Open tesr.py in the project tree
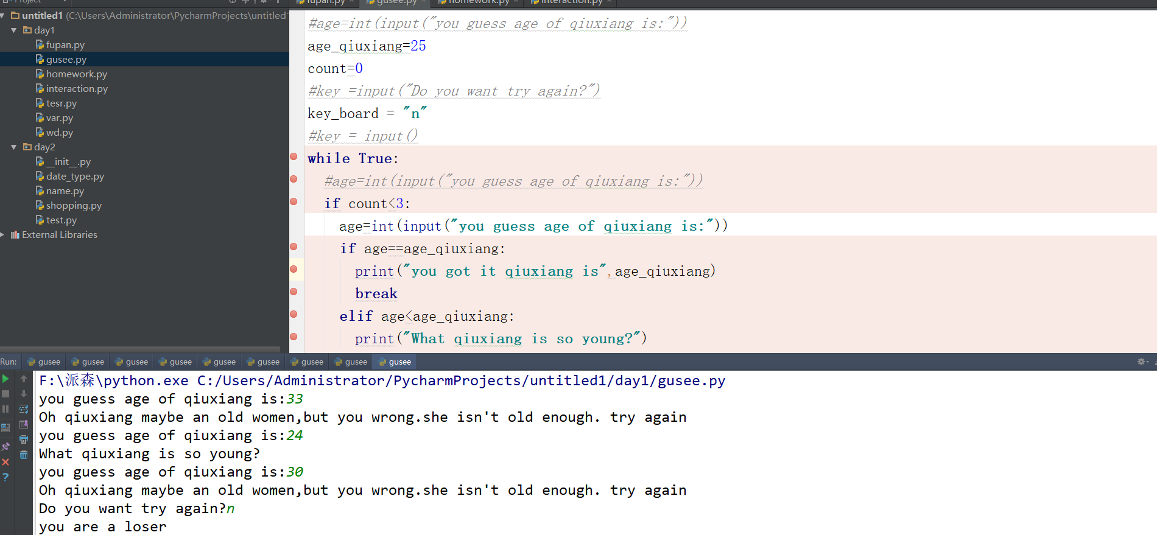 [x=62, y=103]
